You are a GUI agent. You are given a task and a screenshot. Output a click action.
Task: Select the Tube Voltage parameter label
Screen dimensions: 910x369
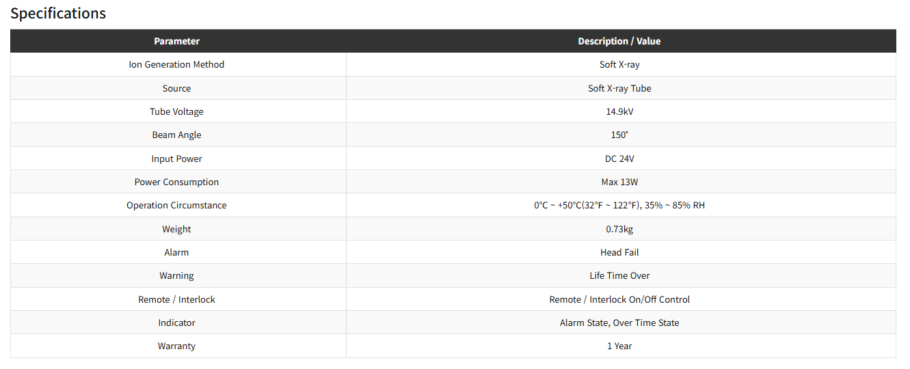click(176, 111)
